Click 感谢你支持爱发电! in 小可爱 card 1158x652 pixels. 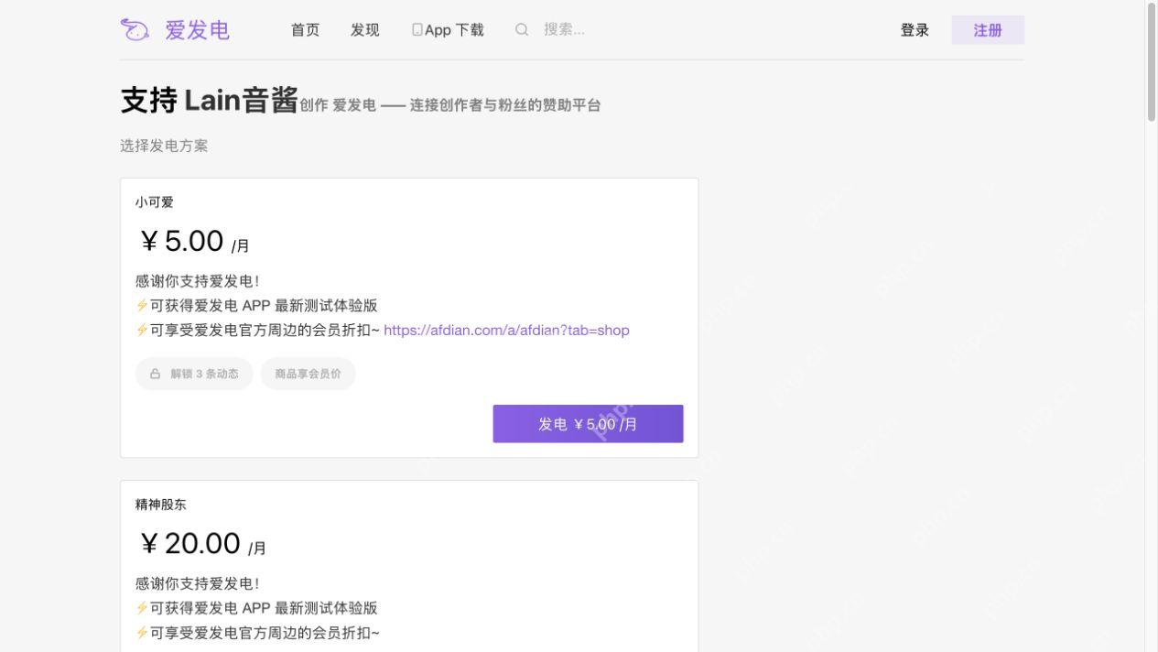(x=197, y=281)
